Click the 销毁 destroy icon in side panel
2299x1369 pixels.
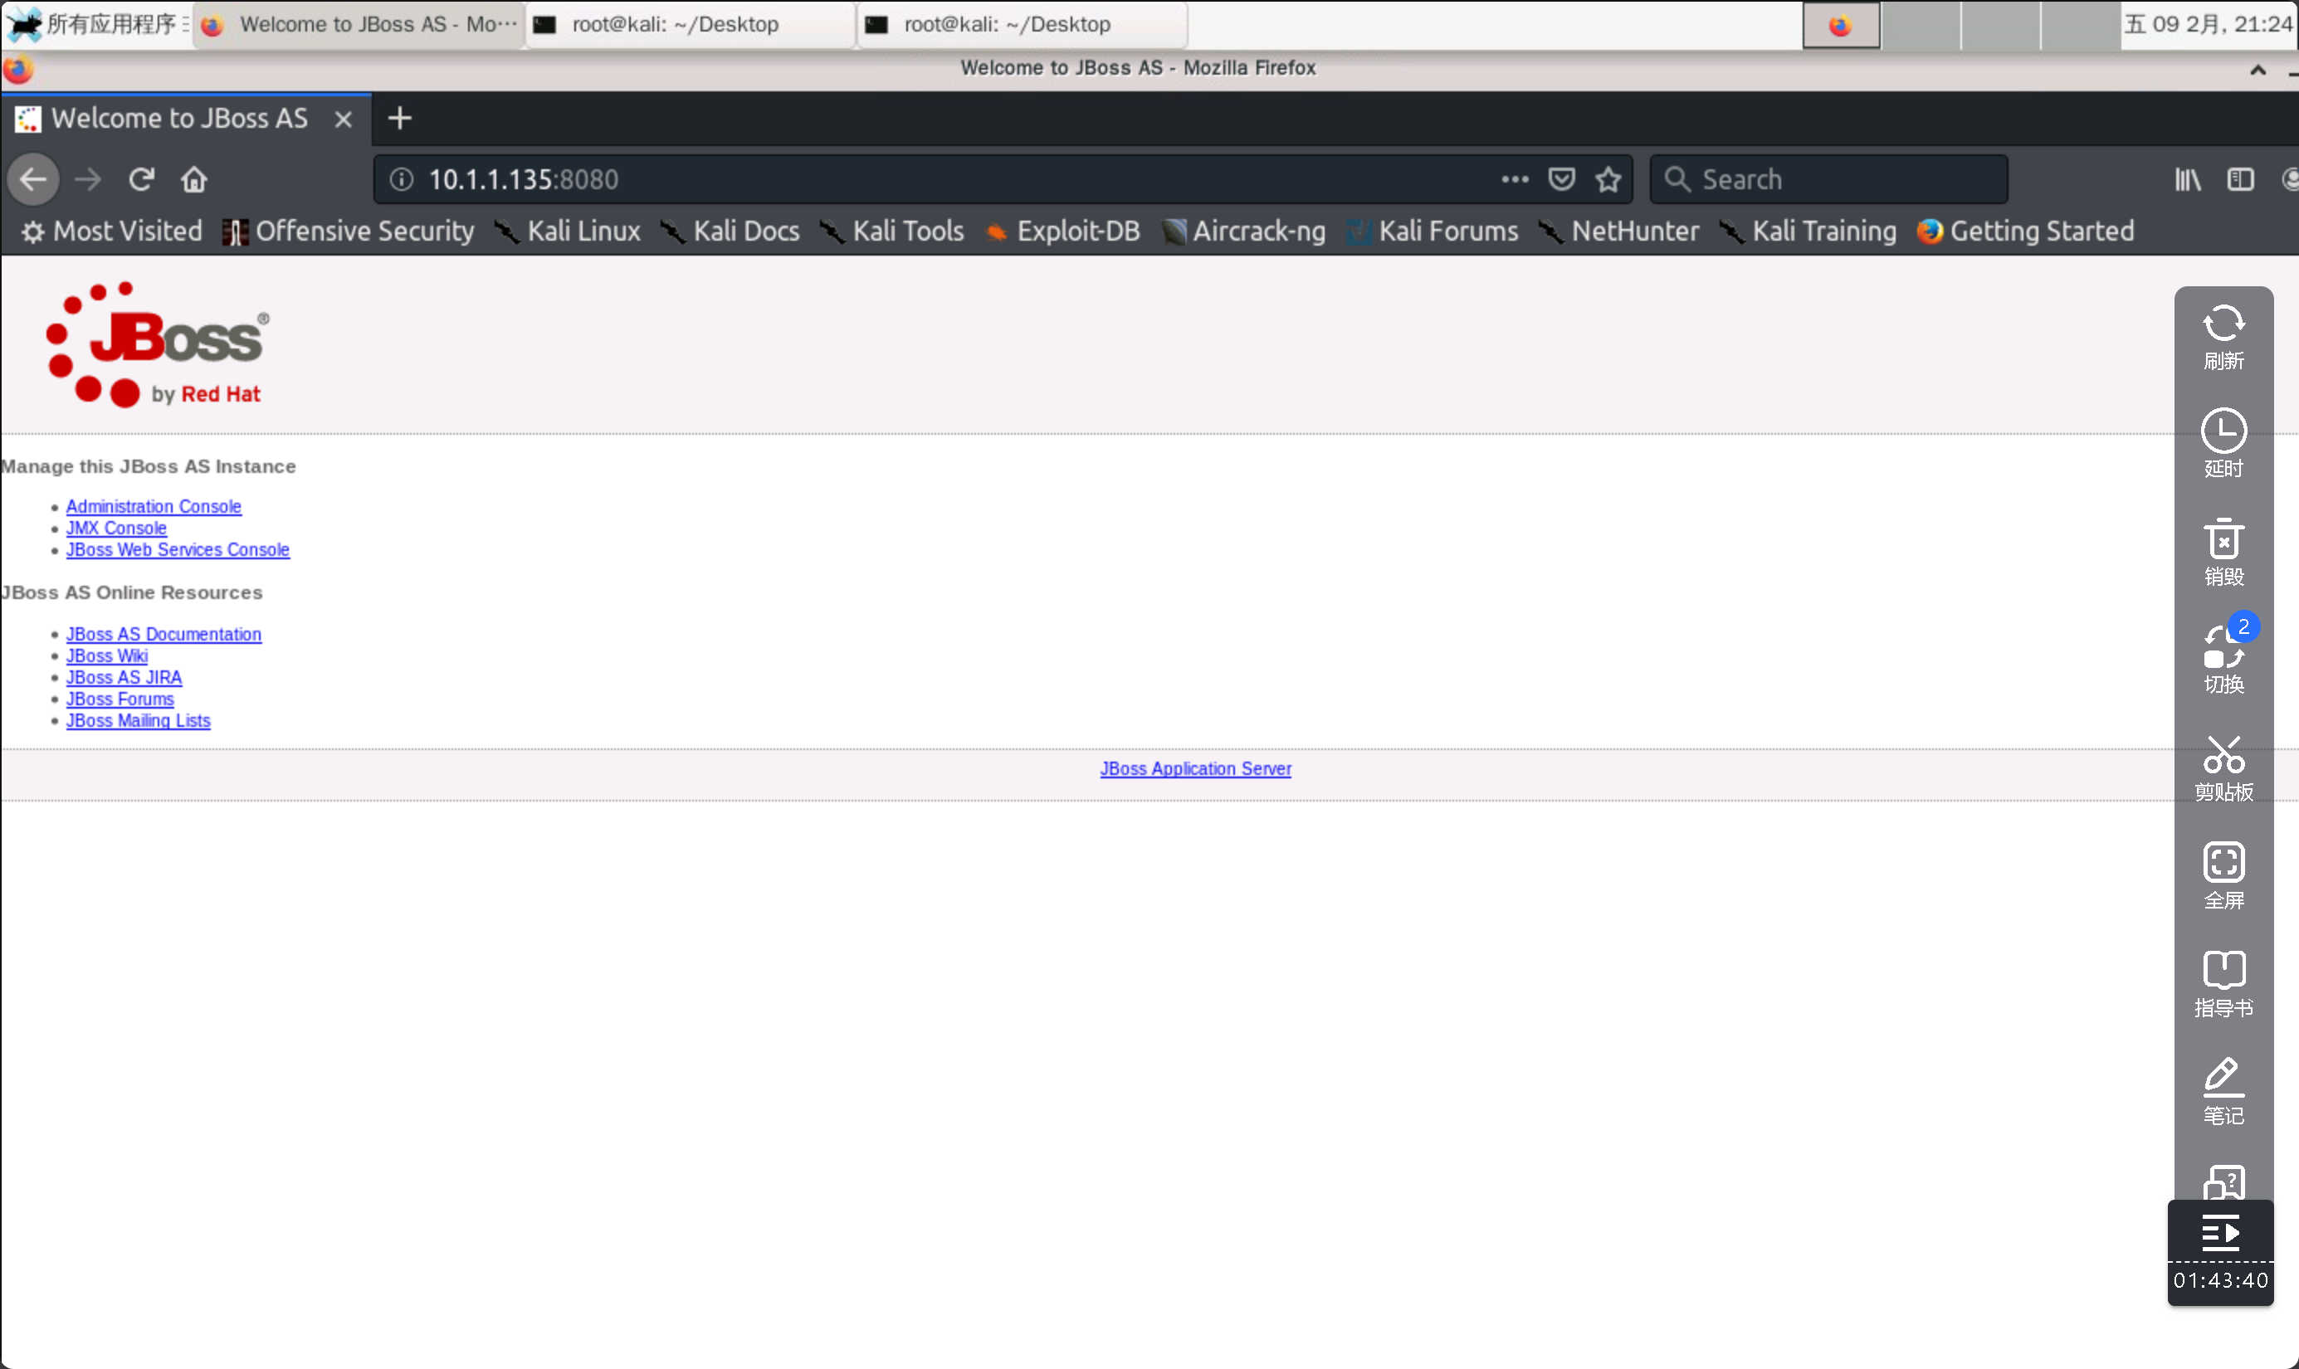tap(2223, 553)
